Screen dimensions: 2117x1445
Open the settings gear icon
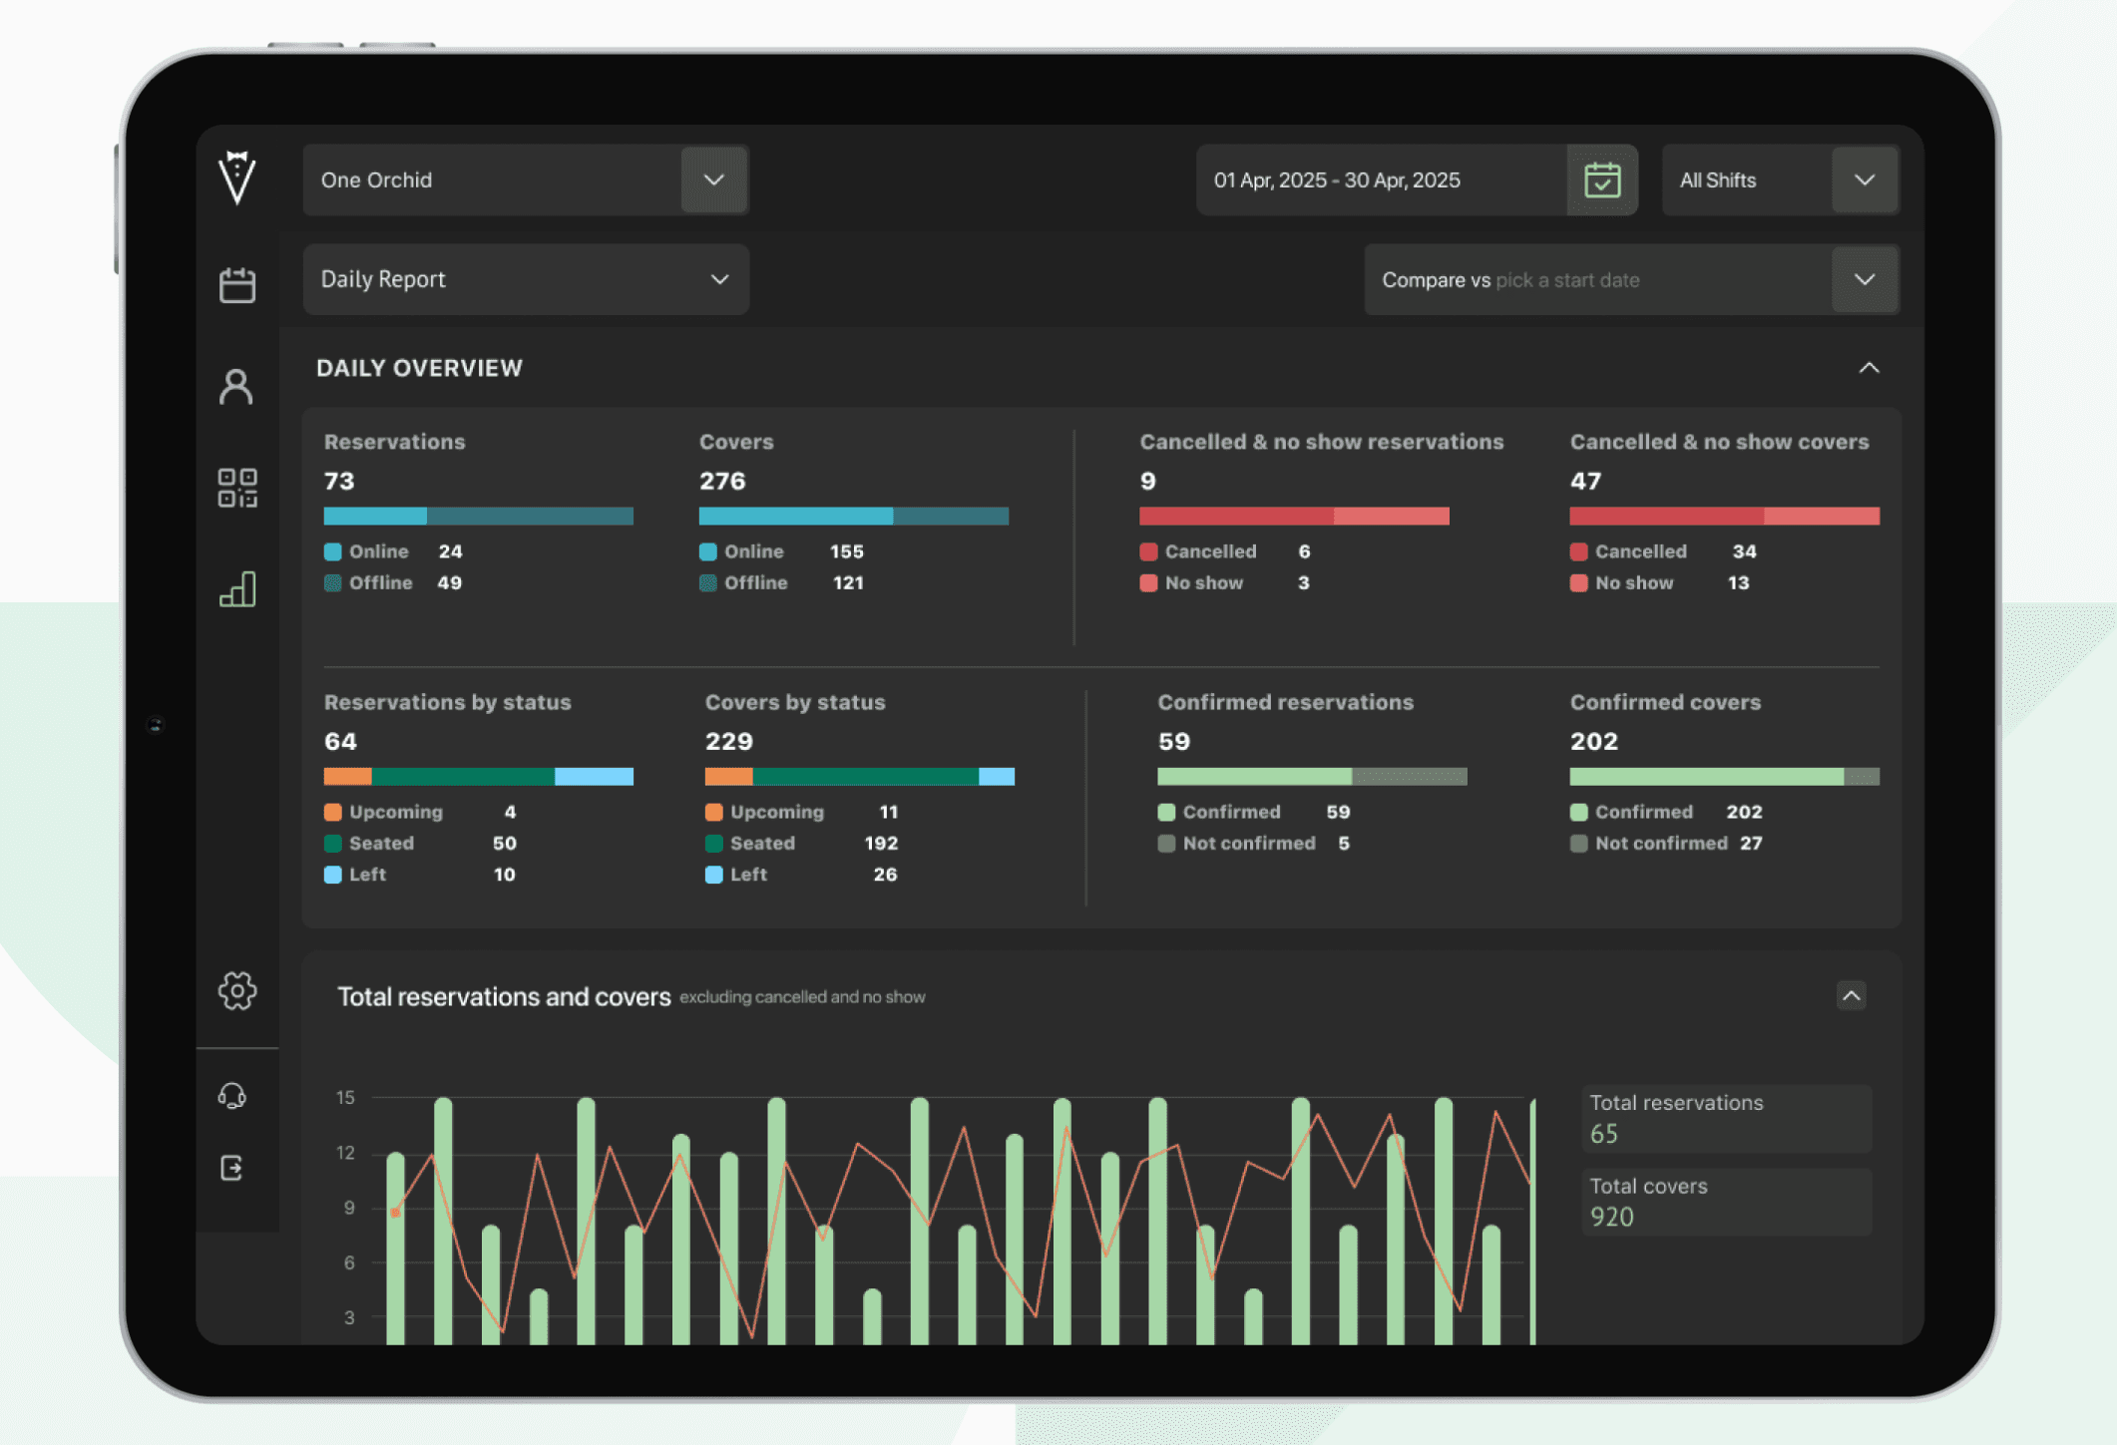click(x=236, y=990)
